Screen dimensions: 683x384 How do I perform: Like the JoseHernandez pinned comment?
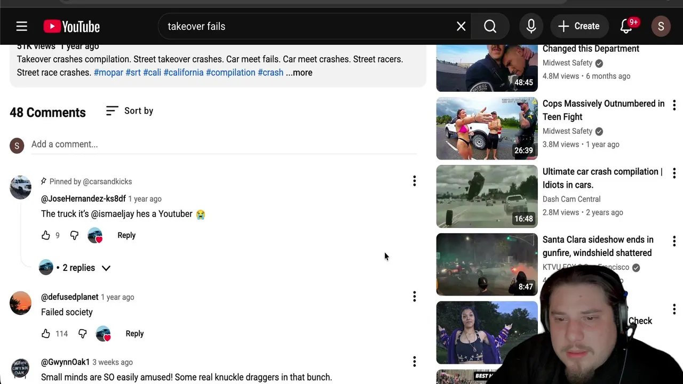[x=46, y=235]
